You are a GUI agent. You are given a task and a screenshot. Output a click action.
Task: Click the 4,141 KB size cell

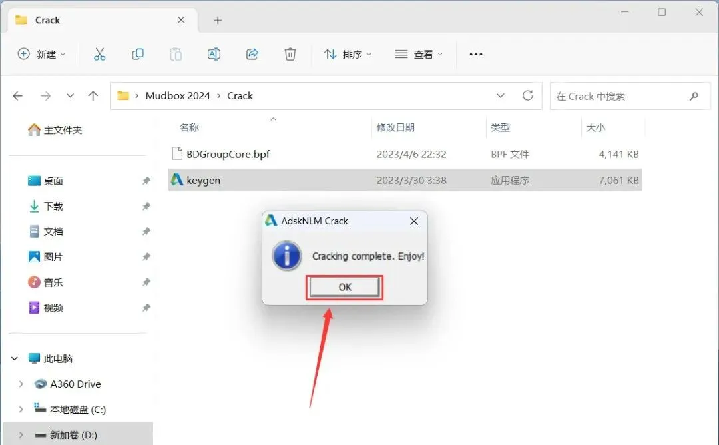click(618, 154)
